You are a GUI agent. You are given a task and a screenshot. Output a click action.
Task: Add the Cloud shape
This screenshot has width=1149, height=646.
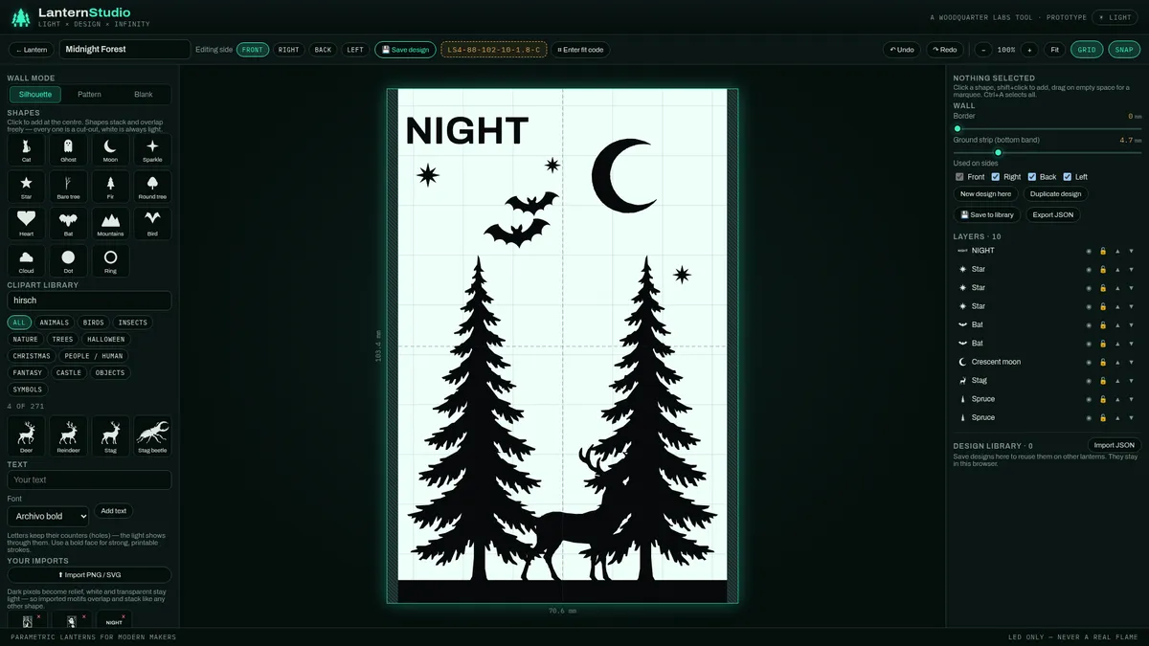point(26,260)
